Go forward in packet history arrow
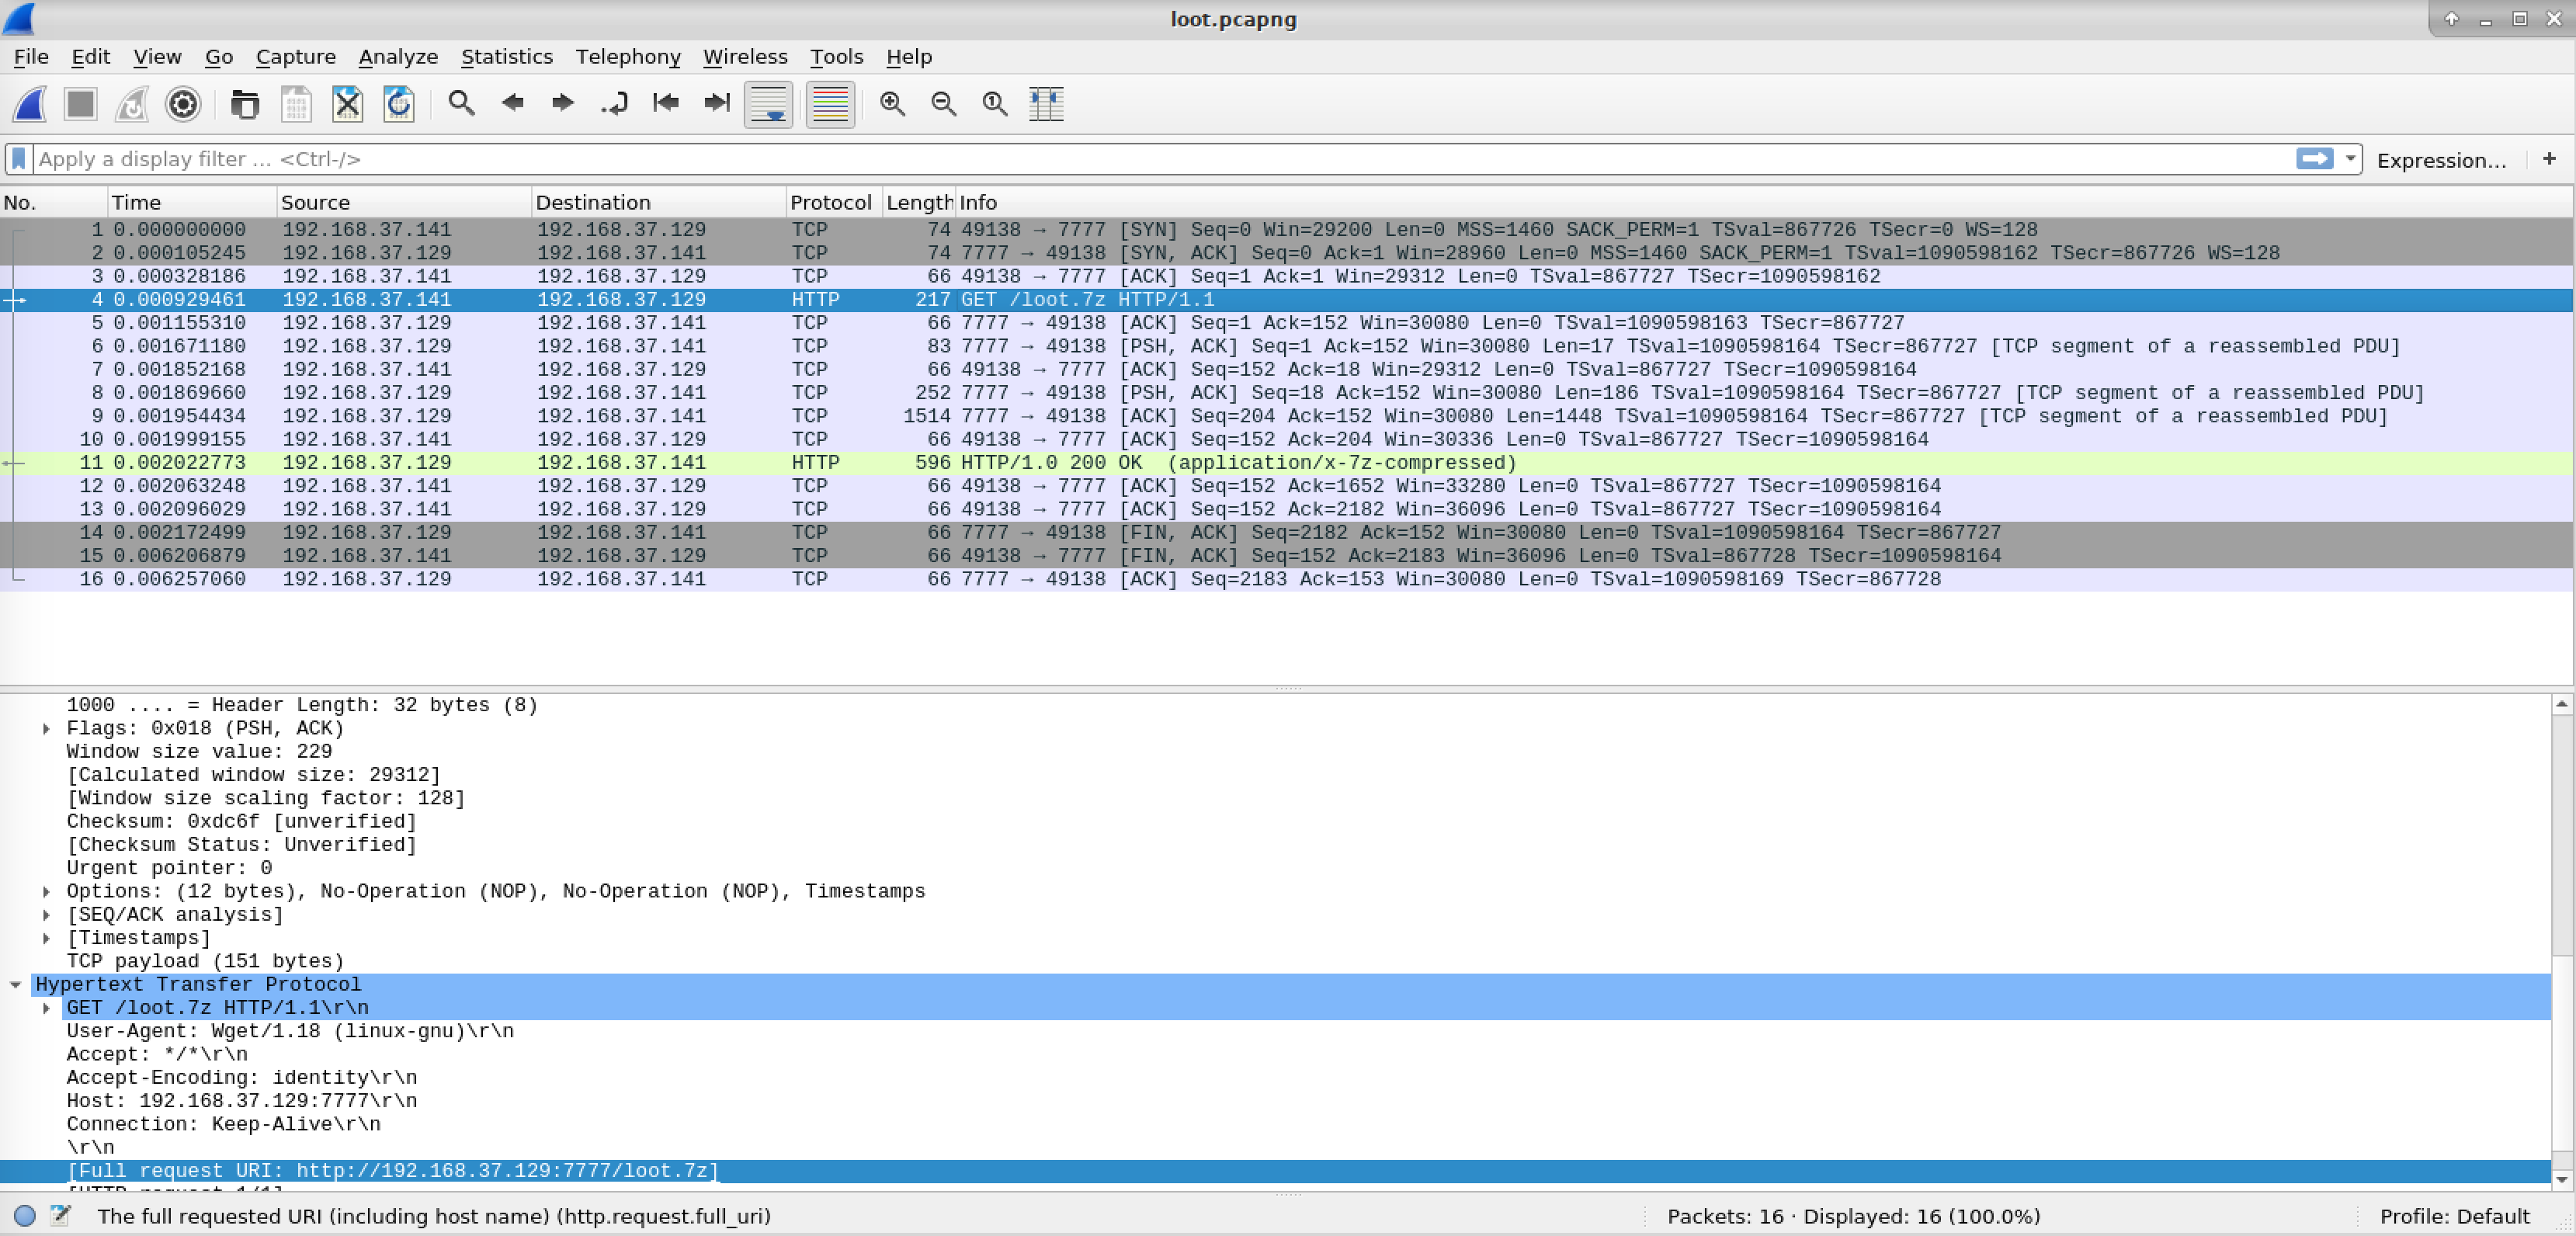2576x1236 pixels. coord(563,104)
